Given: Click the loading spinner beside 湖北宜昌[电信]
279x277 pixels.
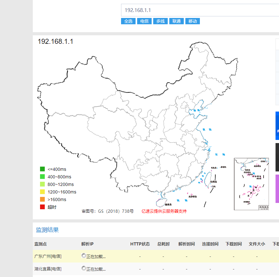Looking at the screenshot, I should [x=84, y=268].
